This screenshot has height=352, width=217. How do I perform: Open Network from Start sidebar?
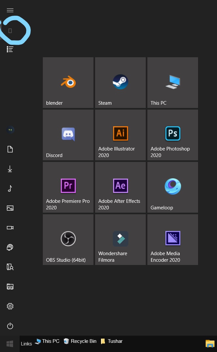[10, 247]
